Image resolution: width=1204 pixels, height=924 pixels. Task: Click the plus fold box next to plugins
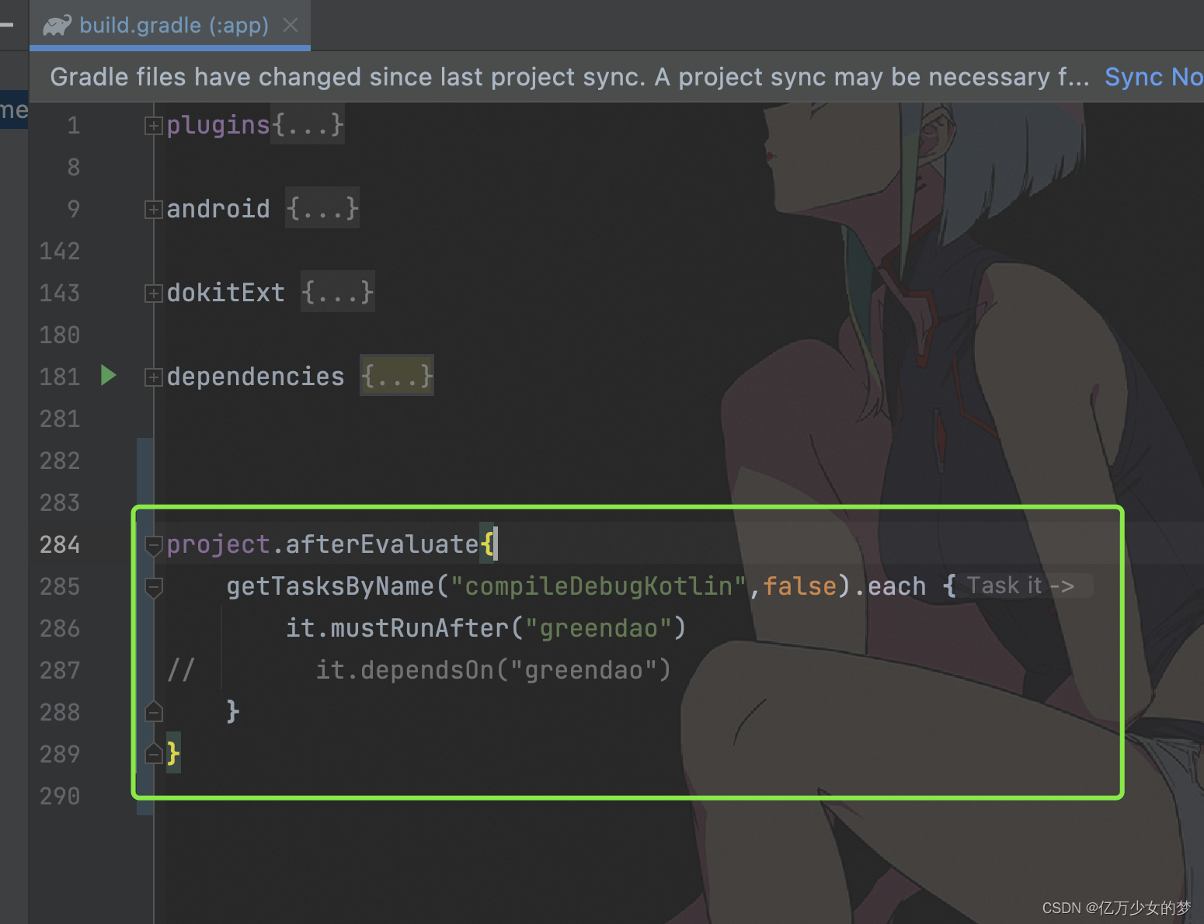coord(153,124)
